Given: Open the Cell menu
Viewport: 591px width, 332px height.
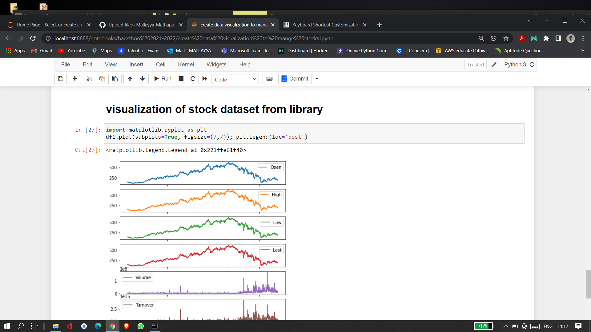Looking at the screenshot, I should [x=161, y=65].
